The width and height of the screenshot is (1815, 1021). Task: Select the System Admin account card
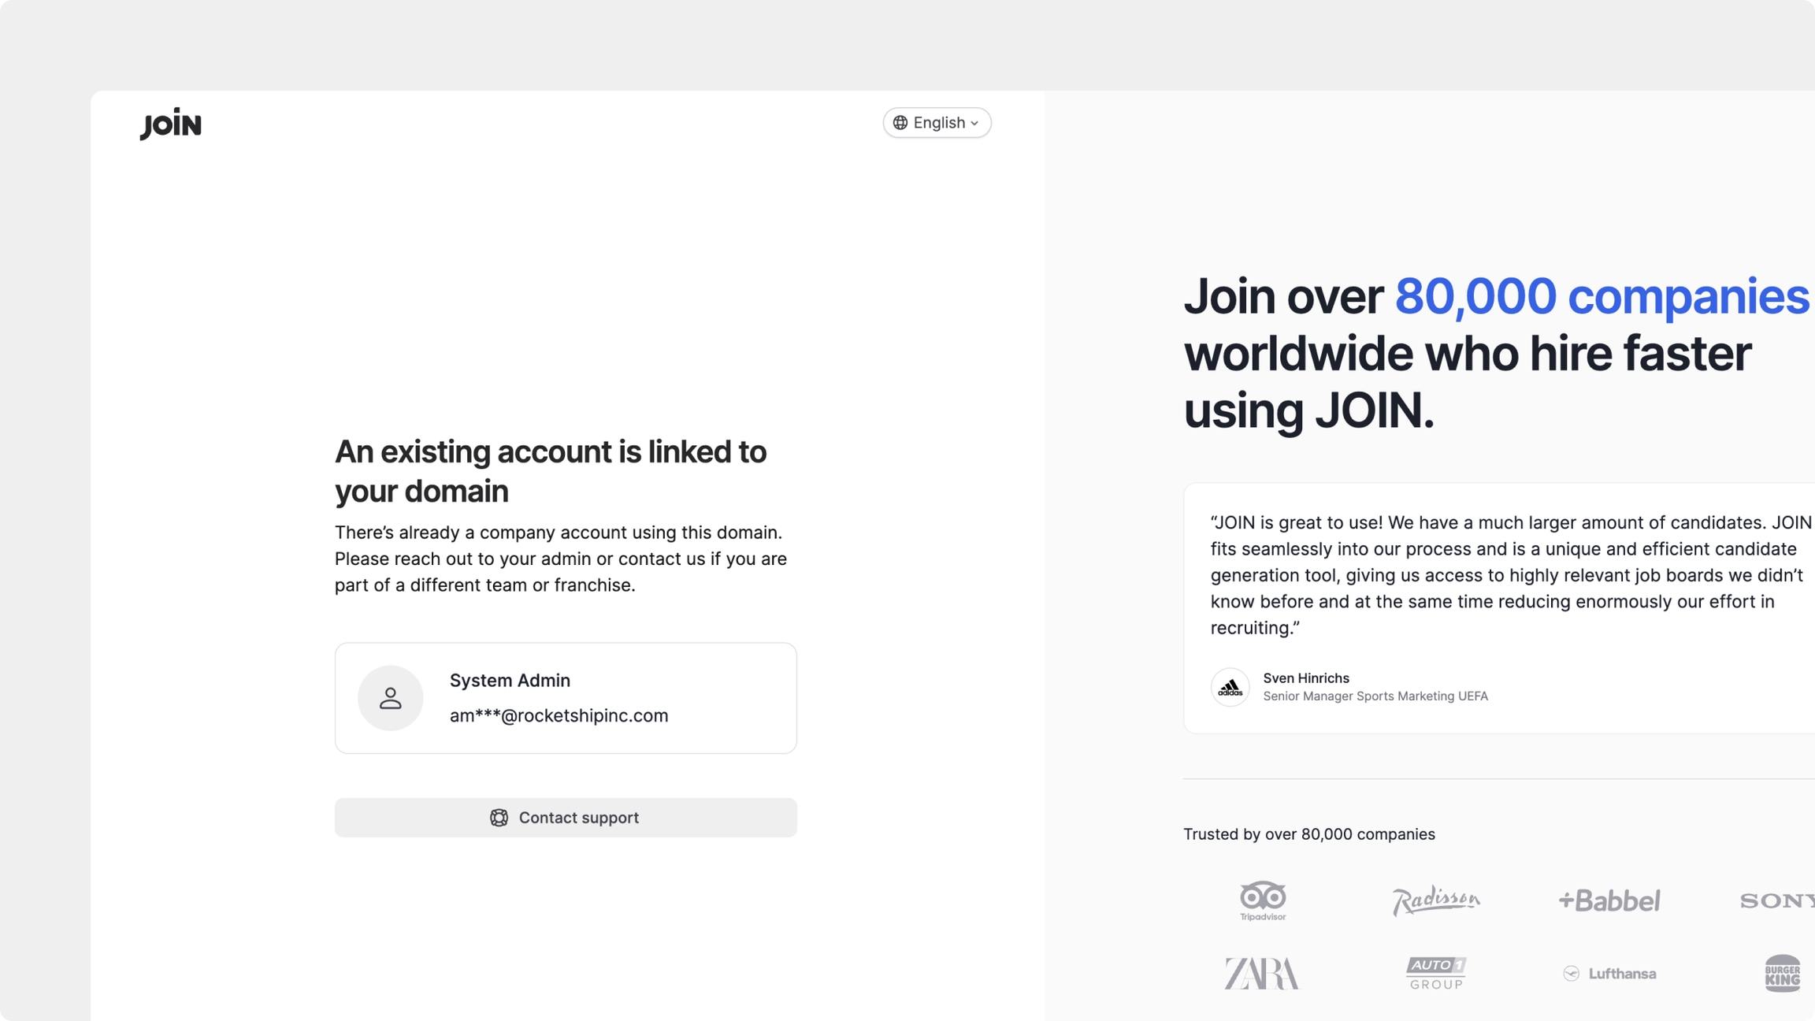[x=566, y=698]
